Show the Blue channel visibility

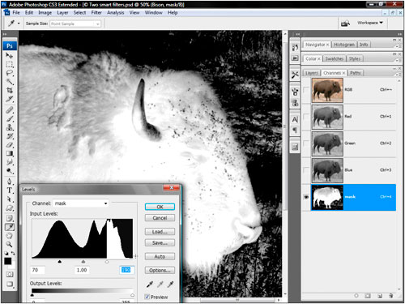[x=306, y=170]
